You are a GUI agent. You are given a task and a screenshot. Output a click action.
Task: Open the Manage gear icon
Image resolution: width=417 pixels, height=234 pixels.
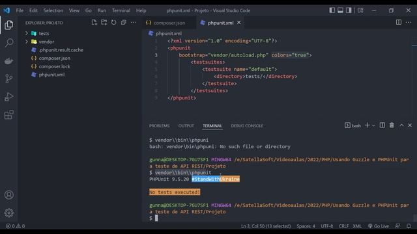8,213
